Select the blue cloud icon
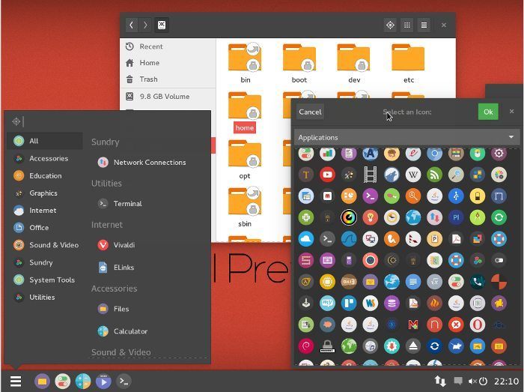This screenshot has height=392, width=524. [x=305, y=239]
